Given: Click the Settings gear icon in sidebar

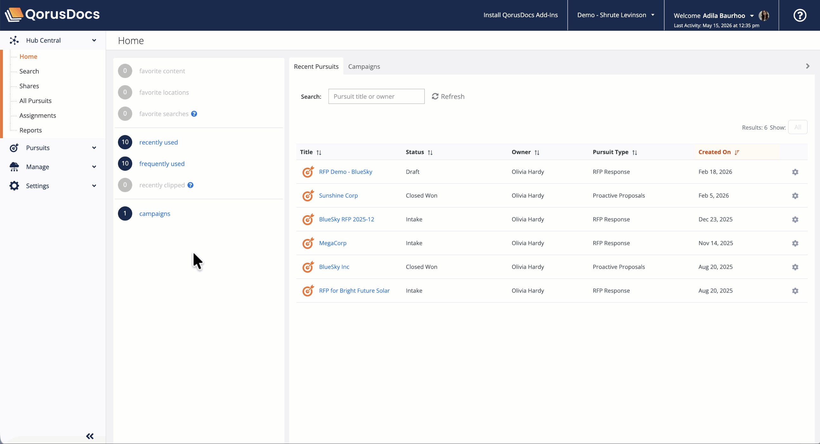Looking at the screenshot, I should (14, 186).
